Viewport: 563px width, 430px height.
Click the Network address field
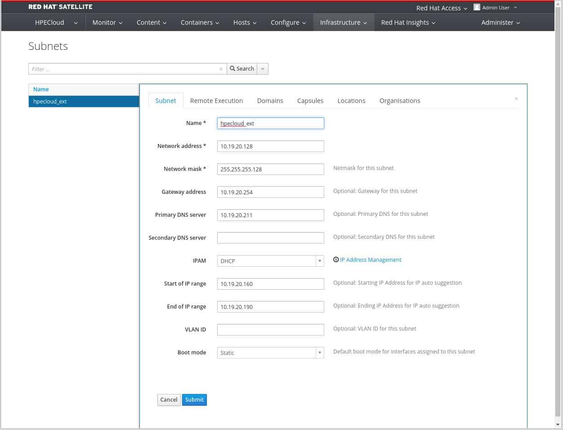[270, 146]
